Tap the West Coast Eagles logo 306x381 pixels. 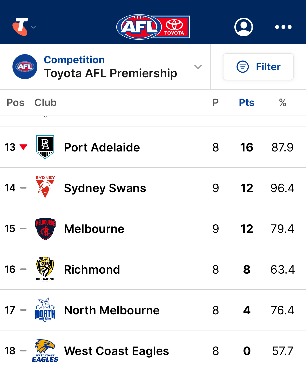tap(45, 351)
